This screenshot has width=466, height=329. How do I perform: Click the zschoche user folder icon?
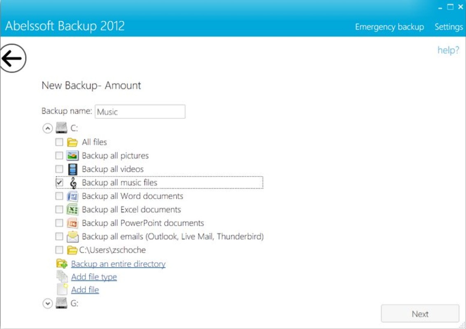(x=72, y=250)
